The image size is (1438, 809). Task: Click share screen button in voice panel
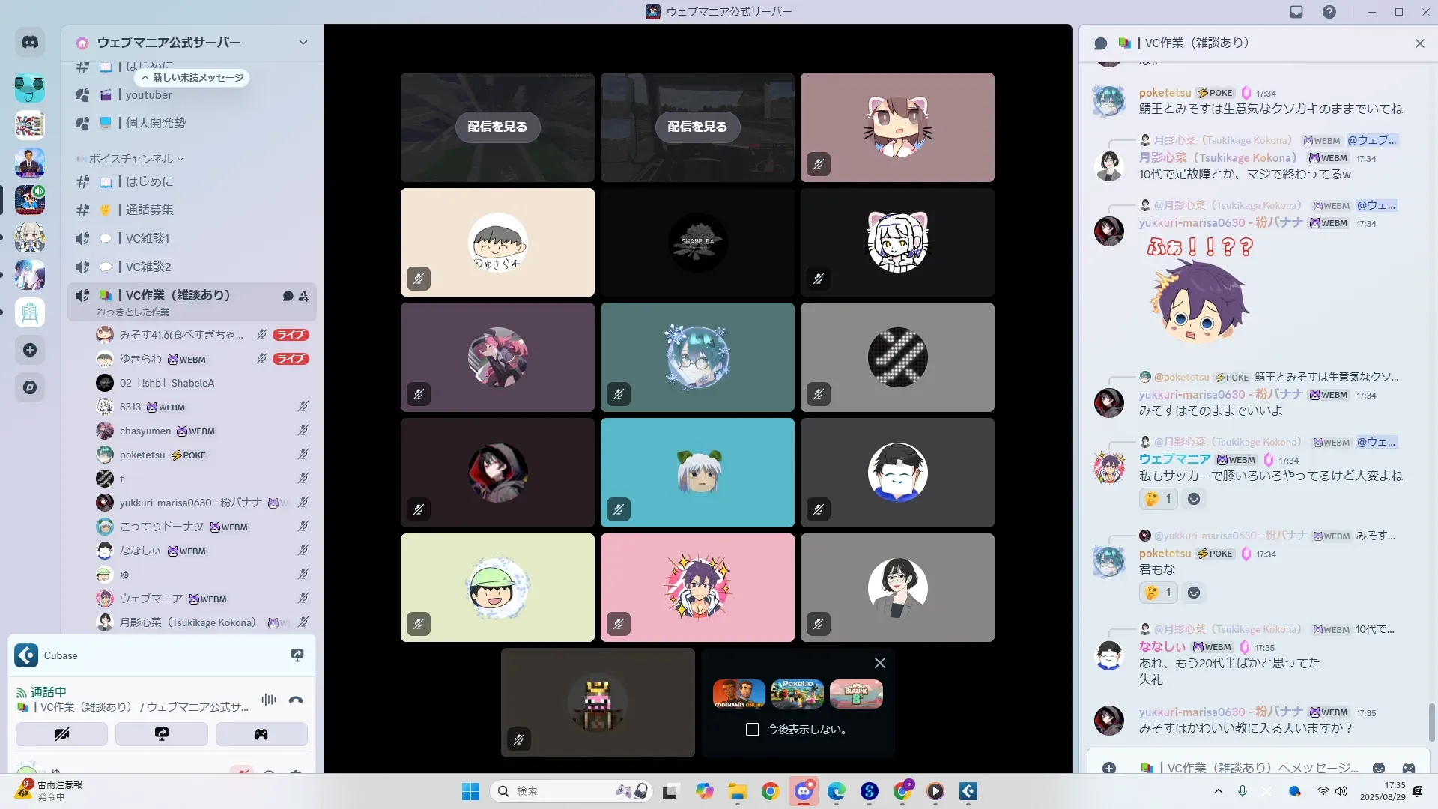[x=161, y=734]
